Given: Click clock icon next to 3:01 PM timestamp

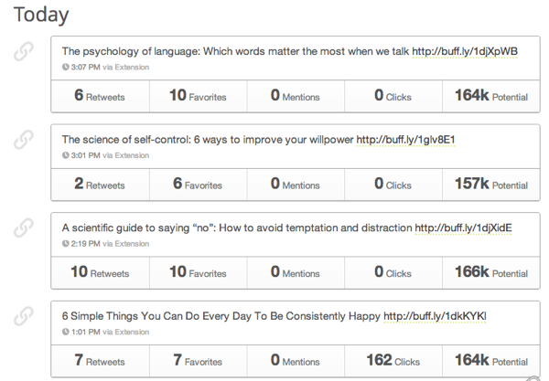Looking at the screenshot, I should point(65,155).
